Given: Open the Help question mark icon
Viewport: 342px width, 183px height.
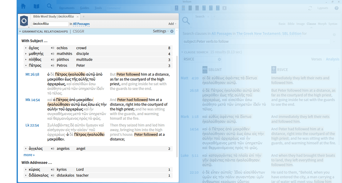Looking at the screenshot, I should point(336,8).
